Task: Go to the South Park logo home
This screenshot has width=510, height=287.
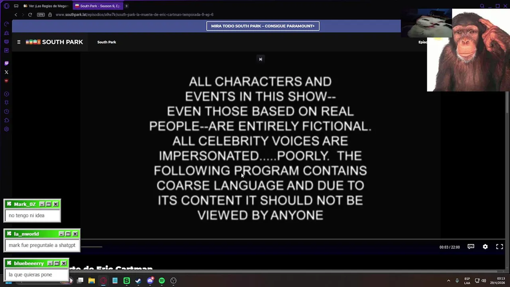Action: pyautogui.click(x=54, y=42)
